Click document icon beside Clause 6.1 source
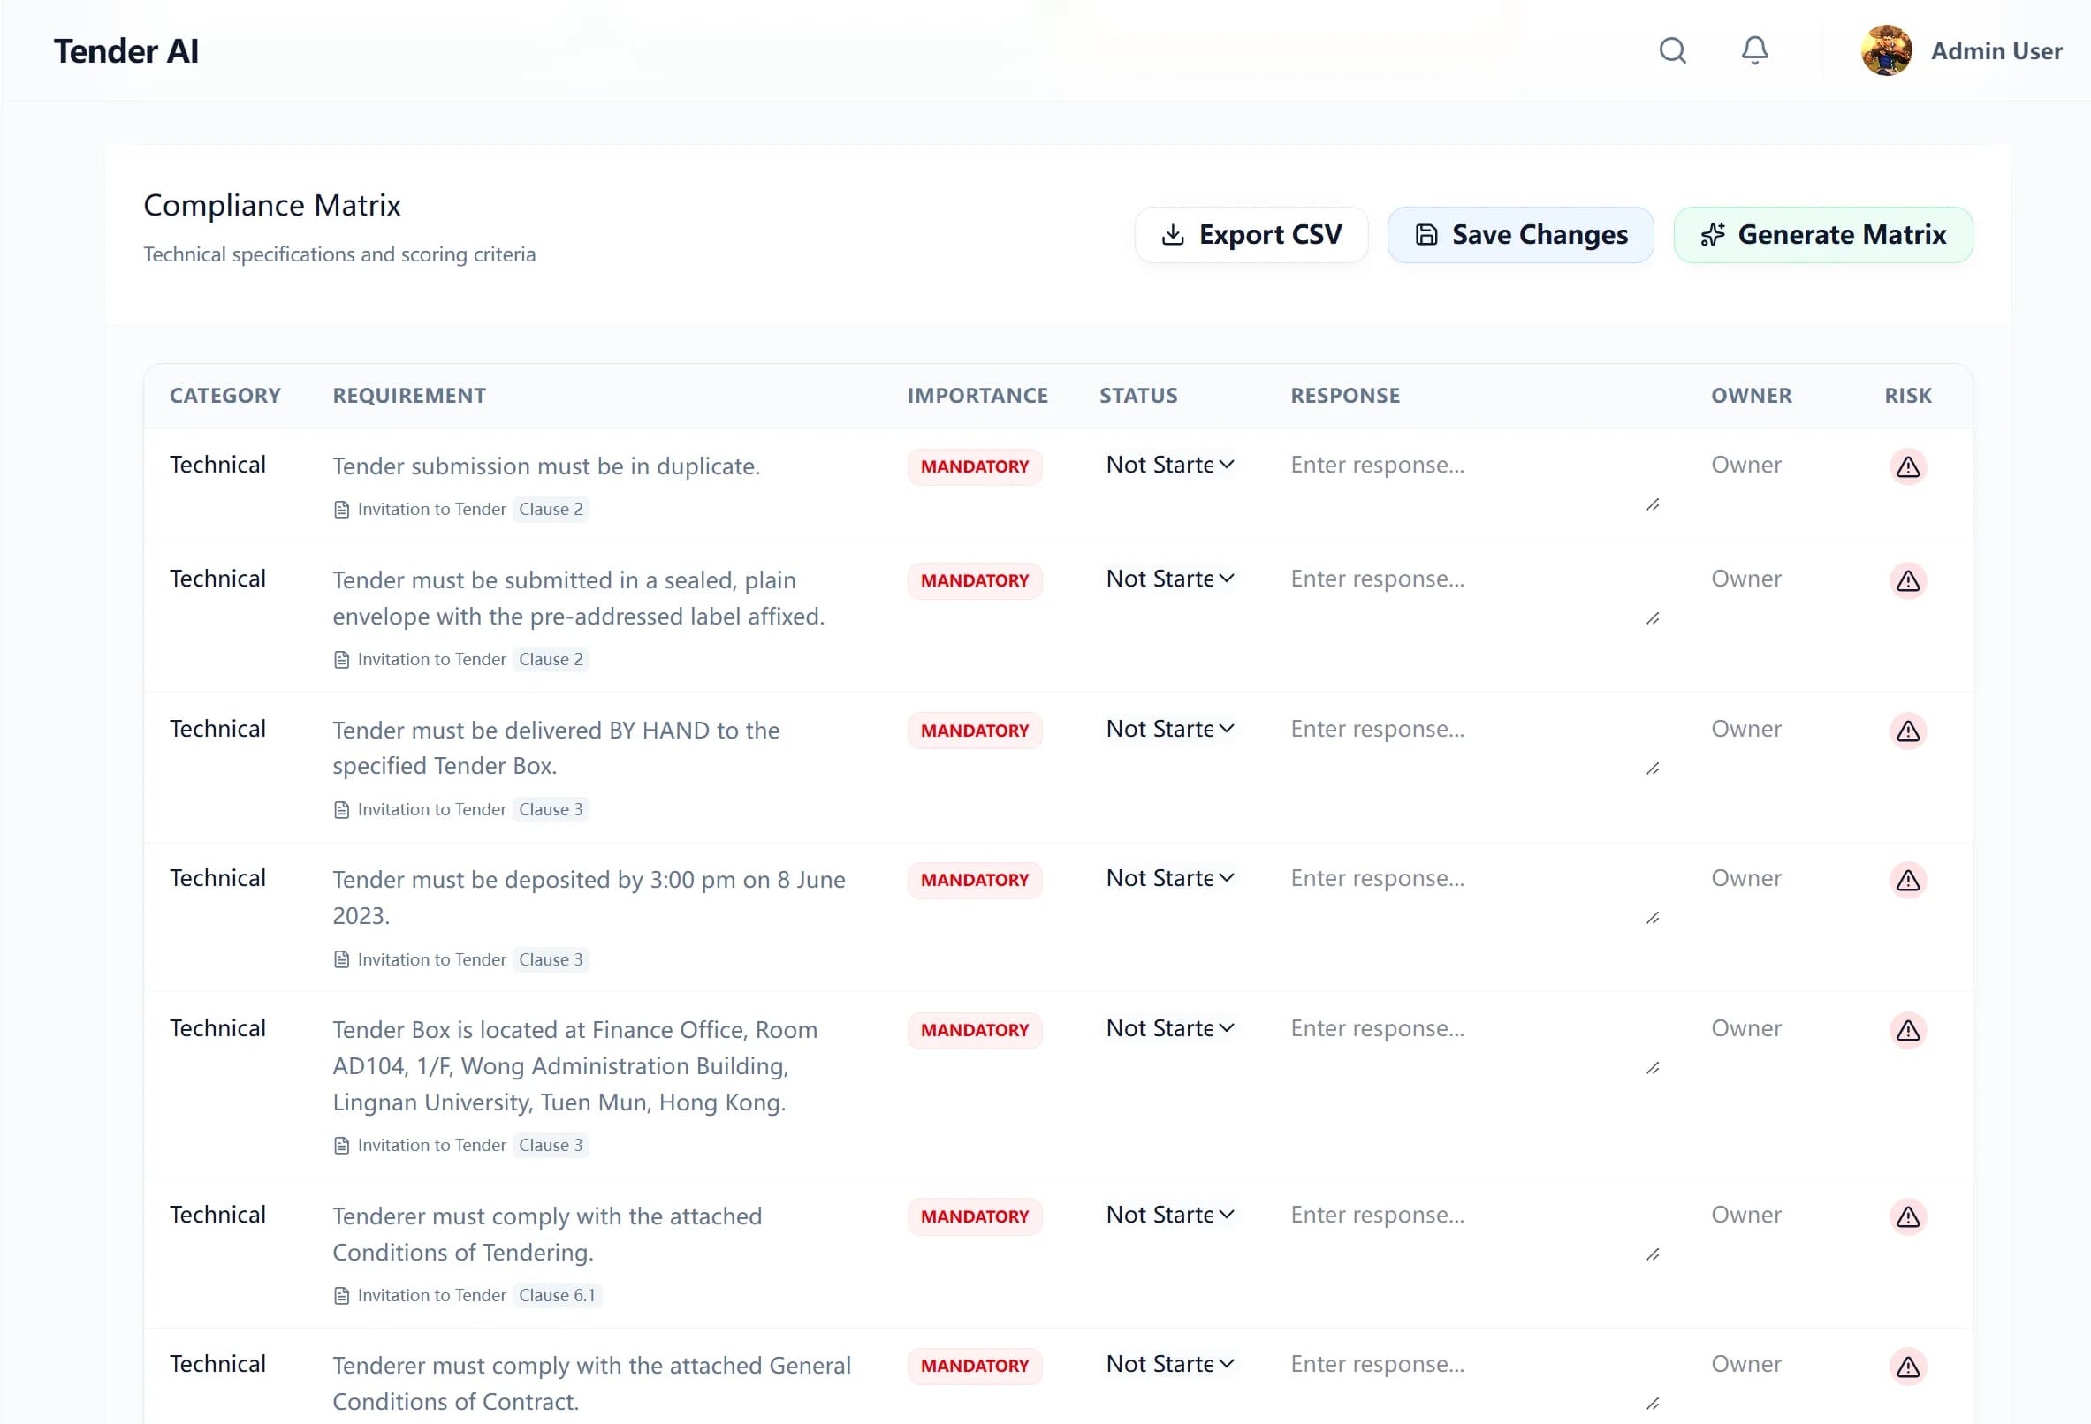 click(341, 1296)
